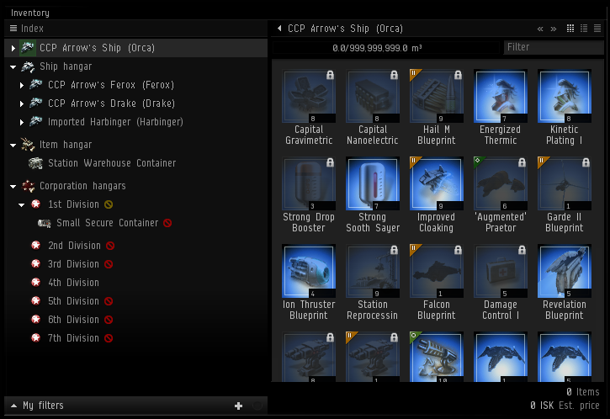
Task: Click the '0 Items' count text
Action: 583,392
